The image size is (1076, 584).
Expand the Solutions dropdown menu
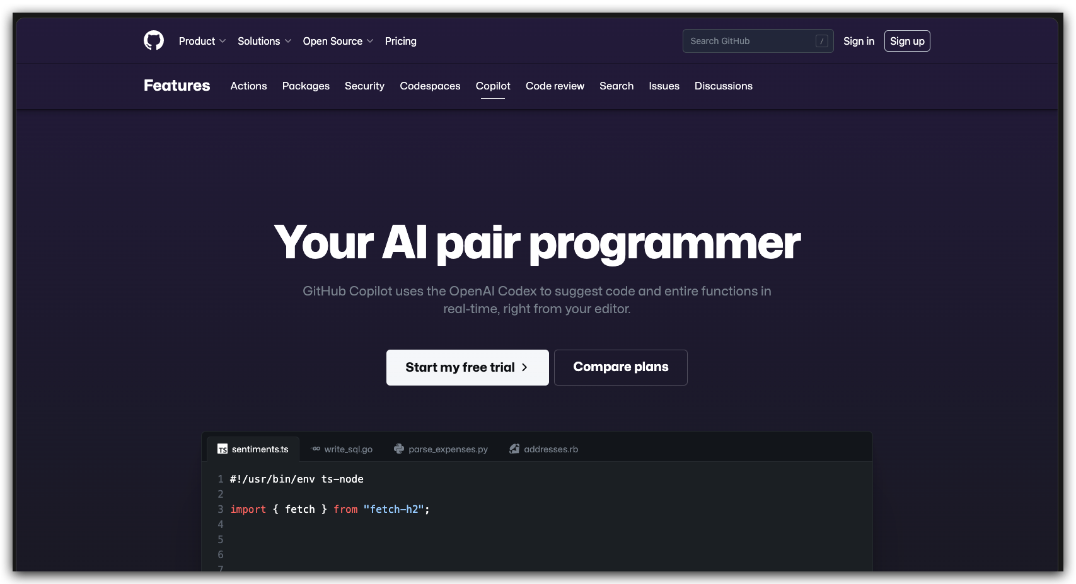(x=264, y=41)
